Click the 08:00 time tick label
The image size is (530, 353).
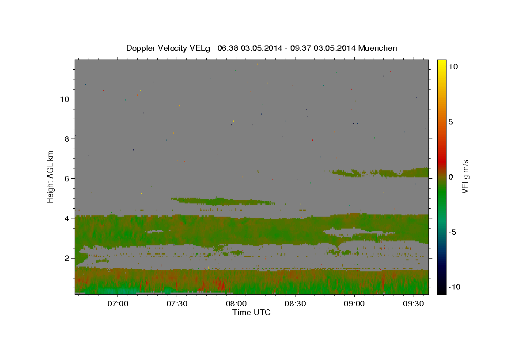236,304
